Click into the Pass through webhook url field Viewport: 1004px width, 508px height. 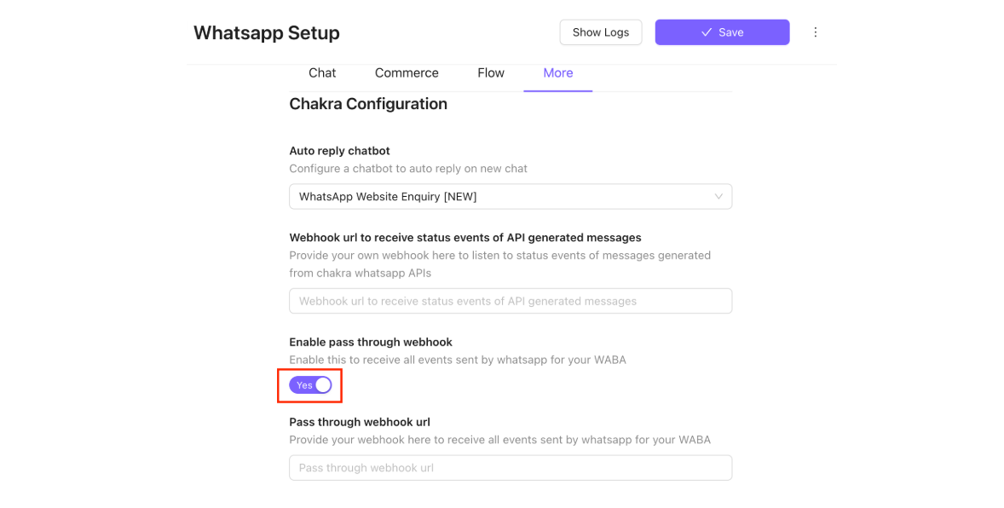pyautogui.click(x=510, y=468)
